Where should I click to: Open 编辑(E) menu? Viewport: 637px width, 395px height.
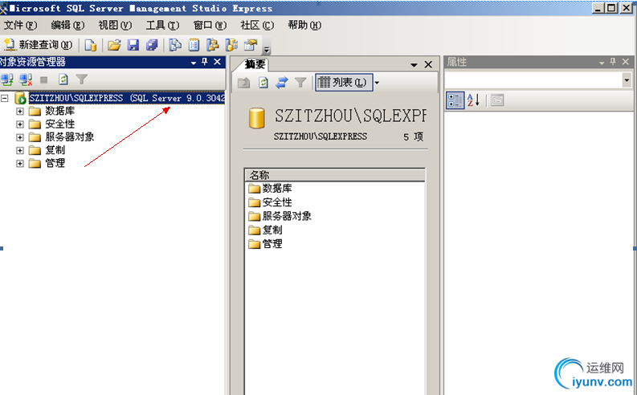pyautogui.click(x=67, y=26)
